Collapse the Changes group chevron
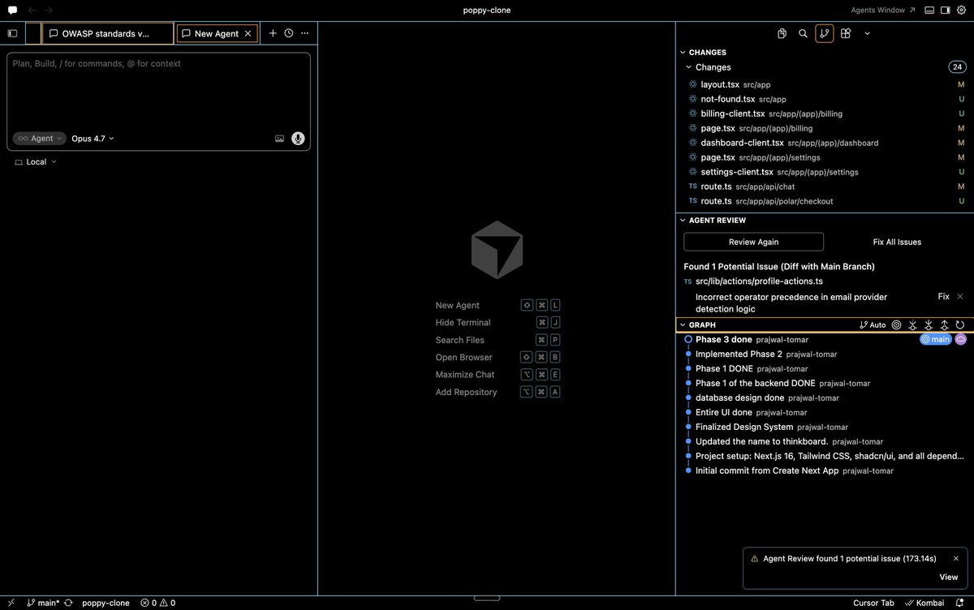The height and width of the screenshot is (610, 974). click(689, 67)
